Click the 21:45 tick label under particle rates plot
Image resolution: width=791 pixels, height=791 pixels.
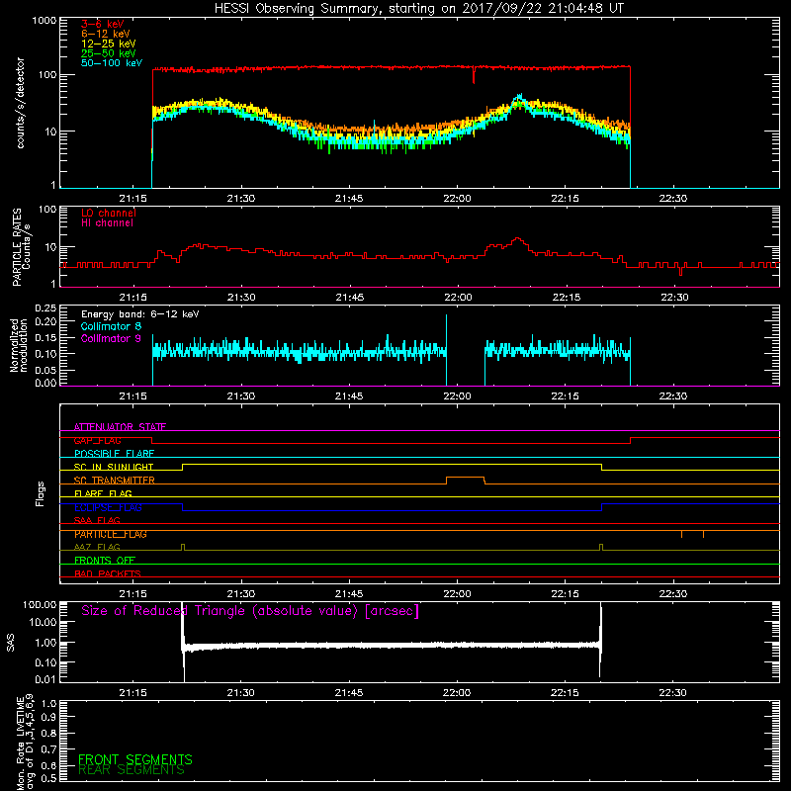point(349,298)
